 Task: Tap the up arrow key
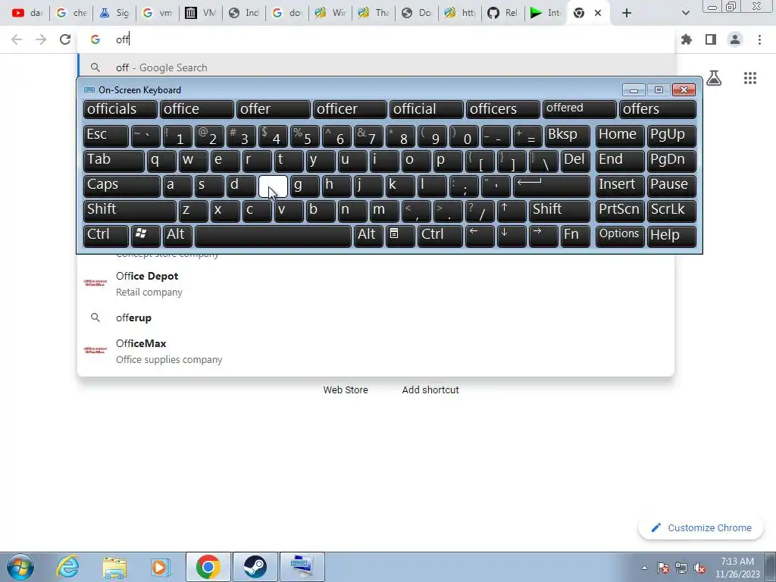[512, 211]
